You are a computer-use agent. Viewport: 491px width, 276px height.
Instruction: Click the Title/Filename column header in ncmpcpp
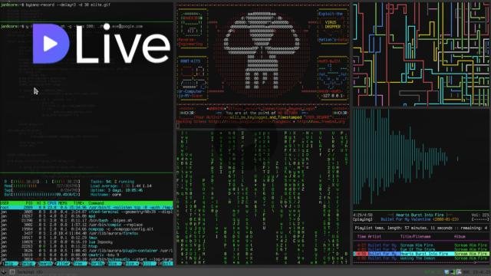pos(416,237)
